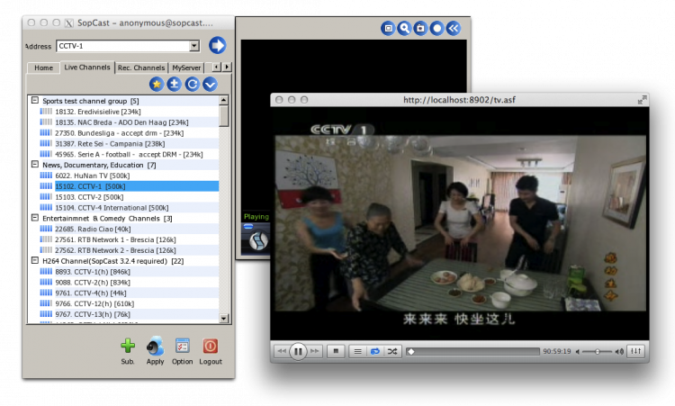Click the blue Go arrow next to Address
675x406 pixels.
218,45
